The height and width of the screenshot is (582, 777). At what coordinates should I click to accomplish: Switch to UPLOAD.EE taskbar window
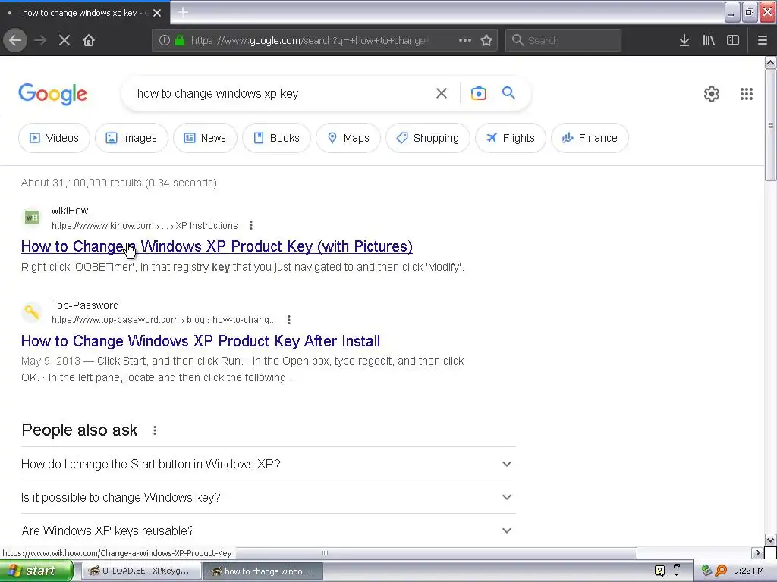[141, 571]
